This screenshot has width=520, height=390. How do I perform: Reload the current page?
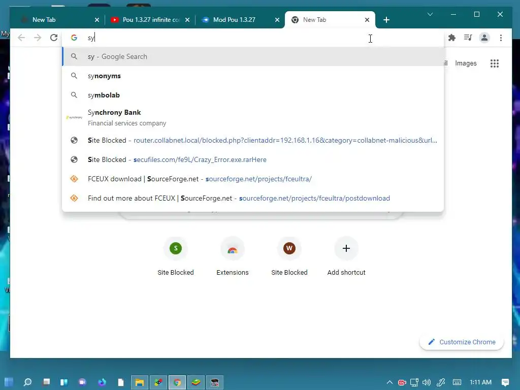tap(54, 38)
